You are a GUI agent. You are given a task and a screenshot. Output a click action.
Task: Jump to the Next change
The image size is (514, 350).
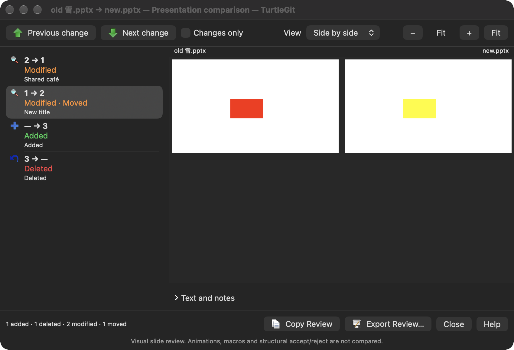[138, 33]
